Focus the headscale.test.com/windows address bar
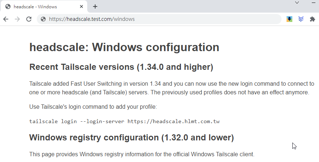Screen dimensions: 319x162 (159, 19)
